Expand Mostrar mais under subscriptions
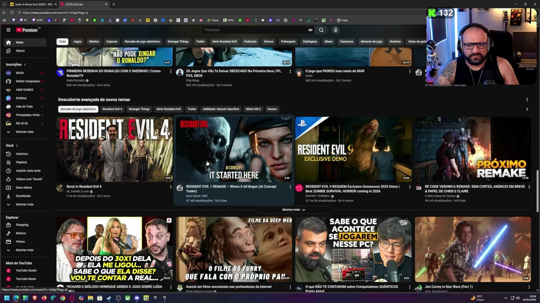Image resolution: width=540 pixels, height=303 pixels. click(x=25, y=132)
